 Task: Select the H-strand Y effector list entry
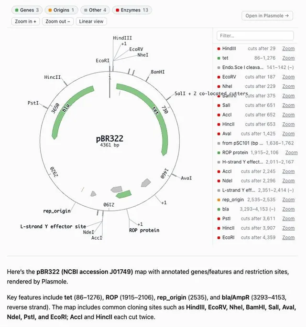(x=256, y=162)
